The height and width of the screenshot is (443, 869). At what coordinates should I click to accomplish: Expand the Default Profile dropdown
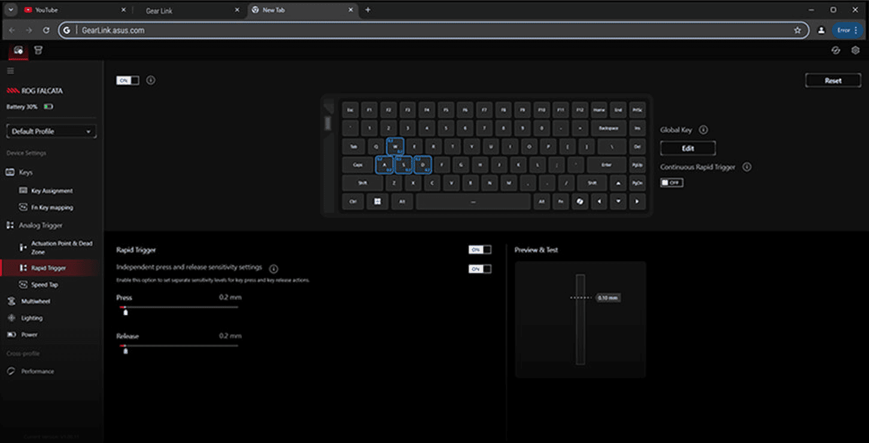pos(51,131)
